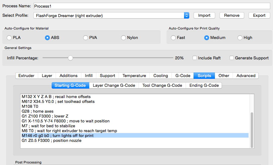This screenshot has width=273, height=165.
Task: Switch to Layer Change G-Code sub-tab
Action: (114, 86)
